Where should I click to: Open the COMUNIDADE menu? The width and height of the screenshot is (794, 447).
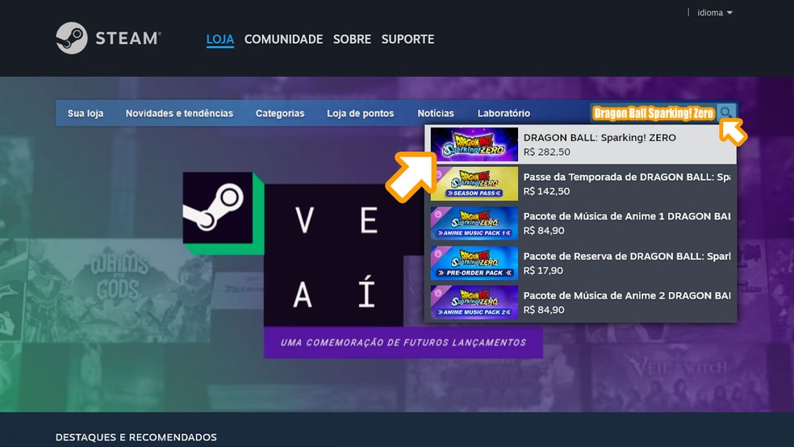tap(283, 39)
